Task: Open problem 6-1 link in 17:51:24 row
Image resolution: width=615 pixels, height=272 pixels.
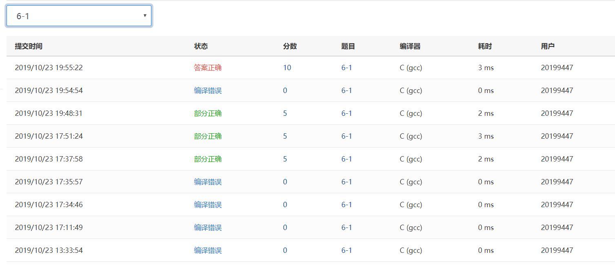Action: [346, 136]
